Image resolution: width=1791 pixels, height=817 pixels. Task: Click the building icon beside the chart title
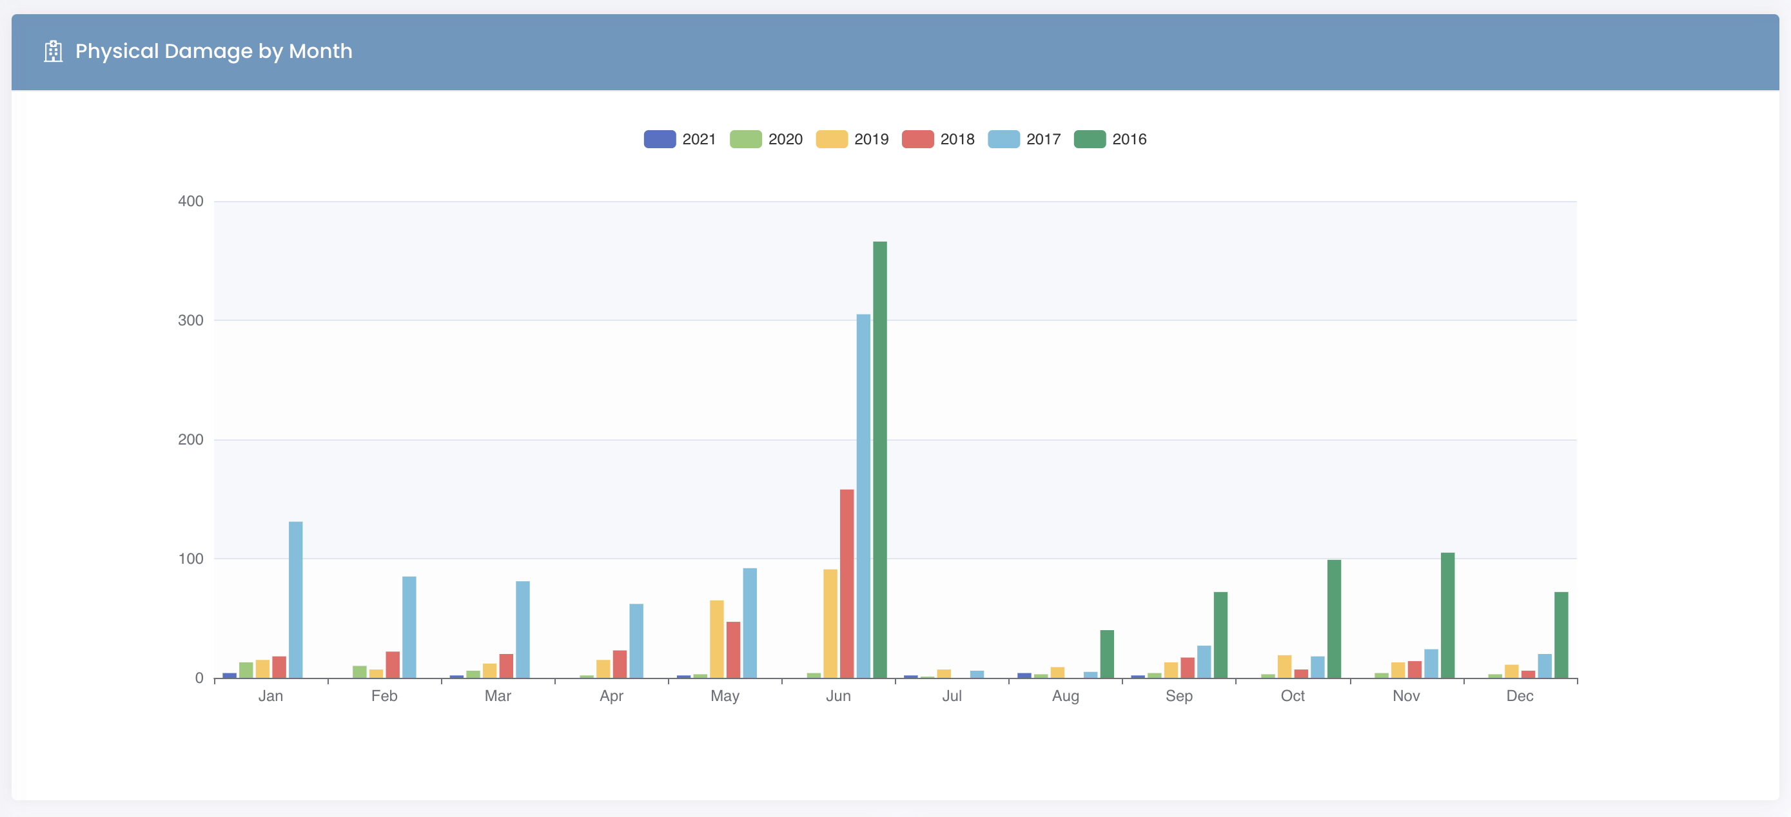point(54,52)
